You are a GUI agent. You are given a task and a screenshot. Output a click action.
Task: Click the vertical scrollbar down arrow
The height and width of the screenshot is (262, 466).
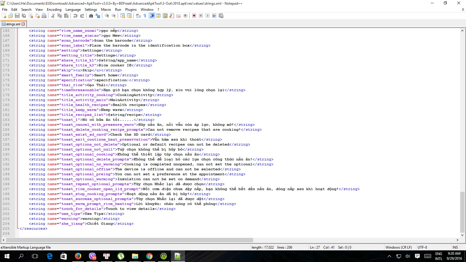point(462,235)
